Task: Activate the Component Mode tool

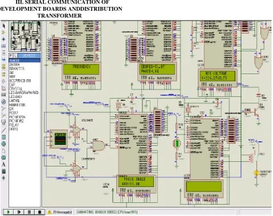Action: pos(3,32)
